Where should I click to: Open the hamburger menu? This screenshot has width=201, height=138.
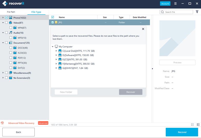[x=175, y=4]
